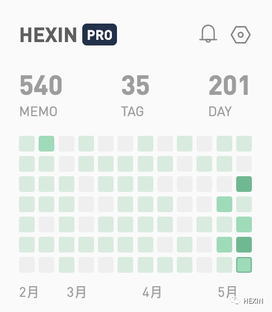Click medium green cell in fourth row
Viewport: 272px width, 312px height.
[x=224, y=204]
